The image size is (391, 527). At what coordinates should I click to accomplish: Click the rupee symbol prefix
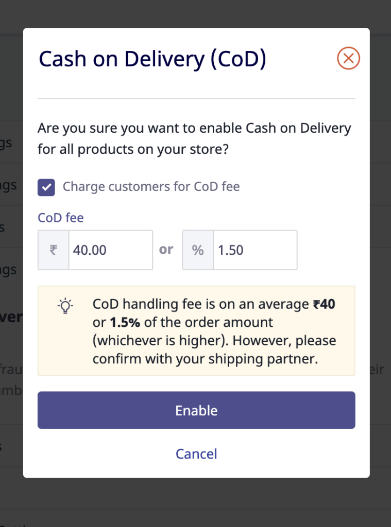pyautogui.click(x=54, y=250)
